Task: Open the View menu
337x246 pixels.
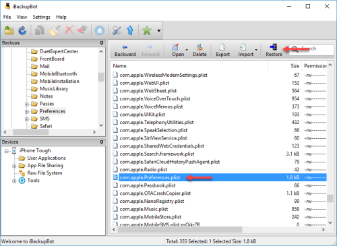Action: 22,17
